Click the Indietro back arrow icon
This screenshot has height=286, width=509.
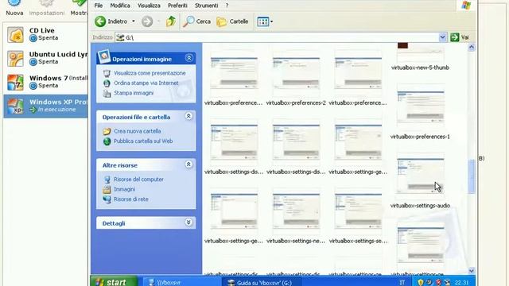pos(100,21)
